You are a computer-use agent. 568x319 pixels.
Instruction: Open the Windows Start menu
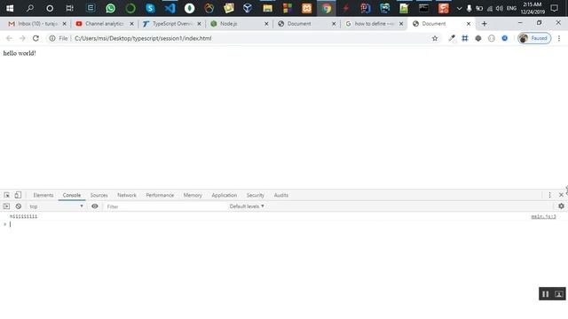click(10, 8)
